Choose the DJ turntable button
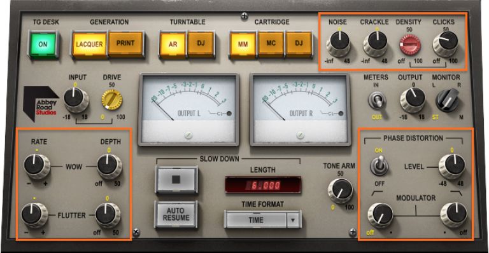 pyautogui.click(x=201, y=44)
